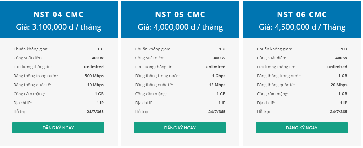Click Lưu lượng thông tin row in NST-06-CMC
Screen dimensions: 363x148
coord(302,67)
